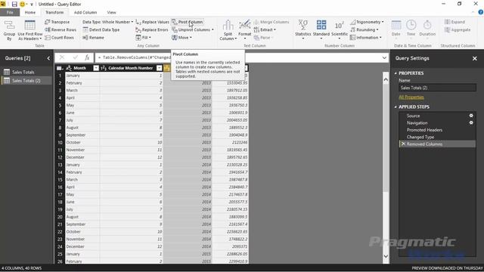Click Expand structured column
The height and width of the screenshot is (272, 484).
tap(455, 22)
